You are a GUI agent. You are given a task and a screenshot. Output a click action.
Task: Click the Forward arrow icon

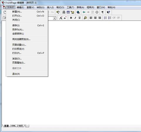88,12
